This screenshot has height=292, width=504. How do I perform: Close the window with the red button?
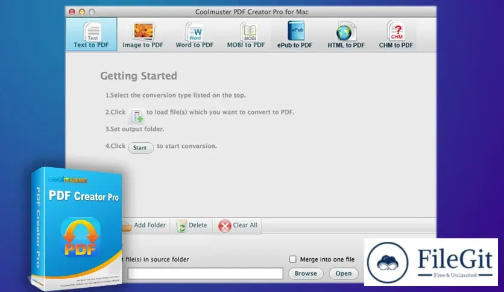click(72, 12)
